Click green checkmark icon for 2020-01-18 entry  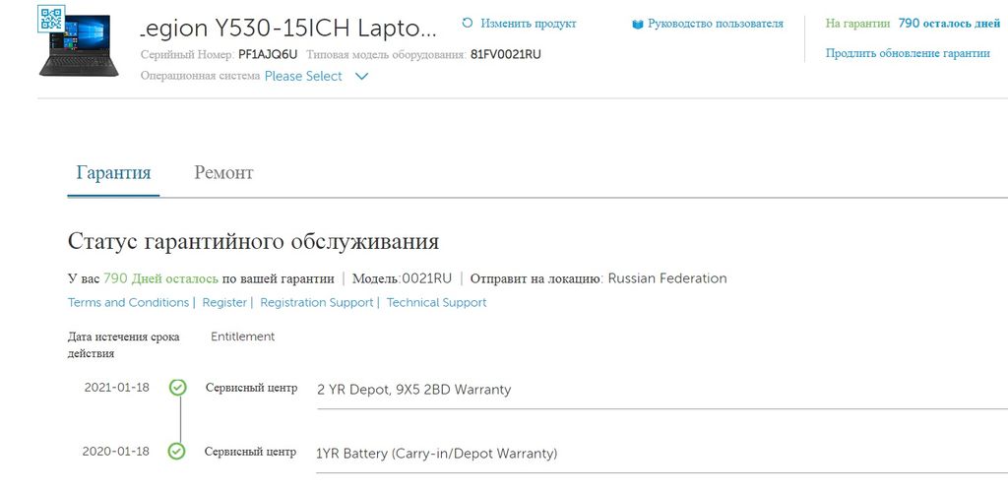click(x=177, y=452)
